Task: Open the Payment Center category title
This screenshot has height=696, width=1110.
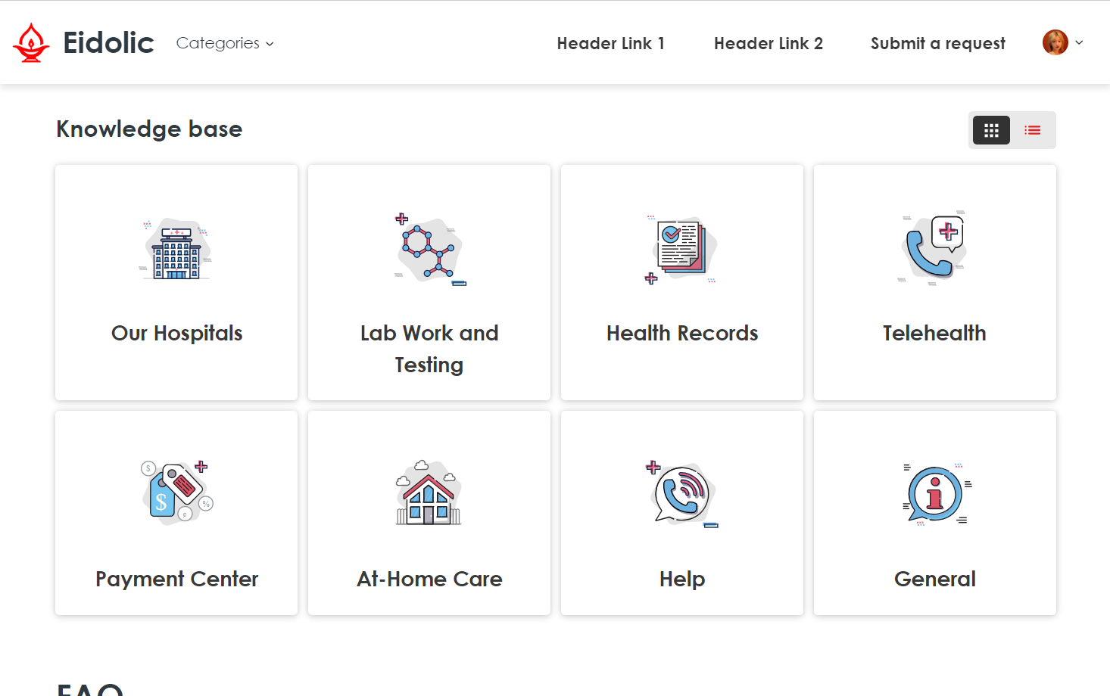Action: 176,579
